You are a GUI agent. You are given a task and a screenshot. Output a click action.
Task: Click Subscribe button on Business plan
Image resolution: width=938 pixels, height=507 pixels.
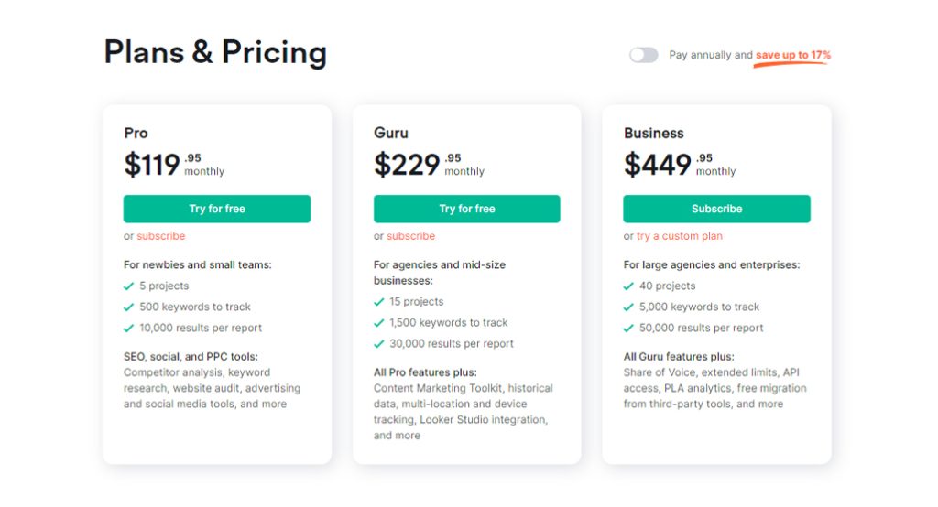(x=716, y=209)
